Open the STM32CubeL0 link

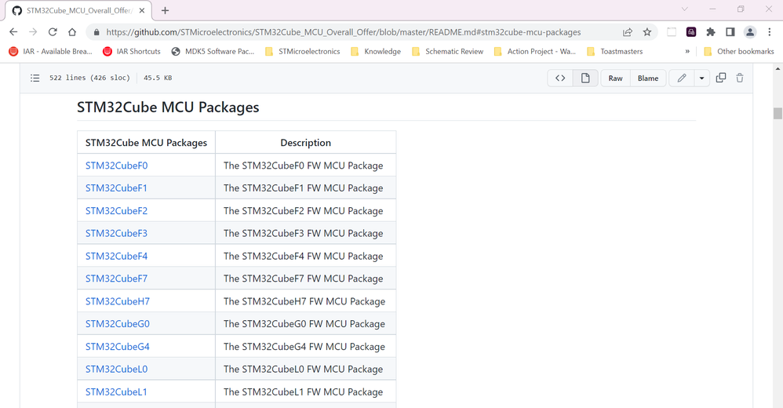116,369
